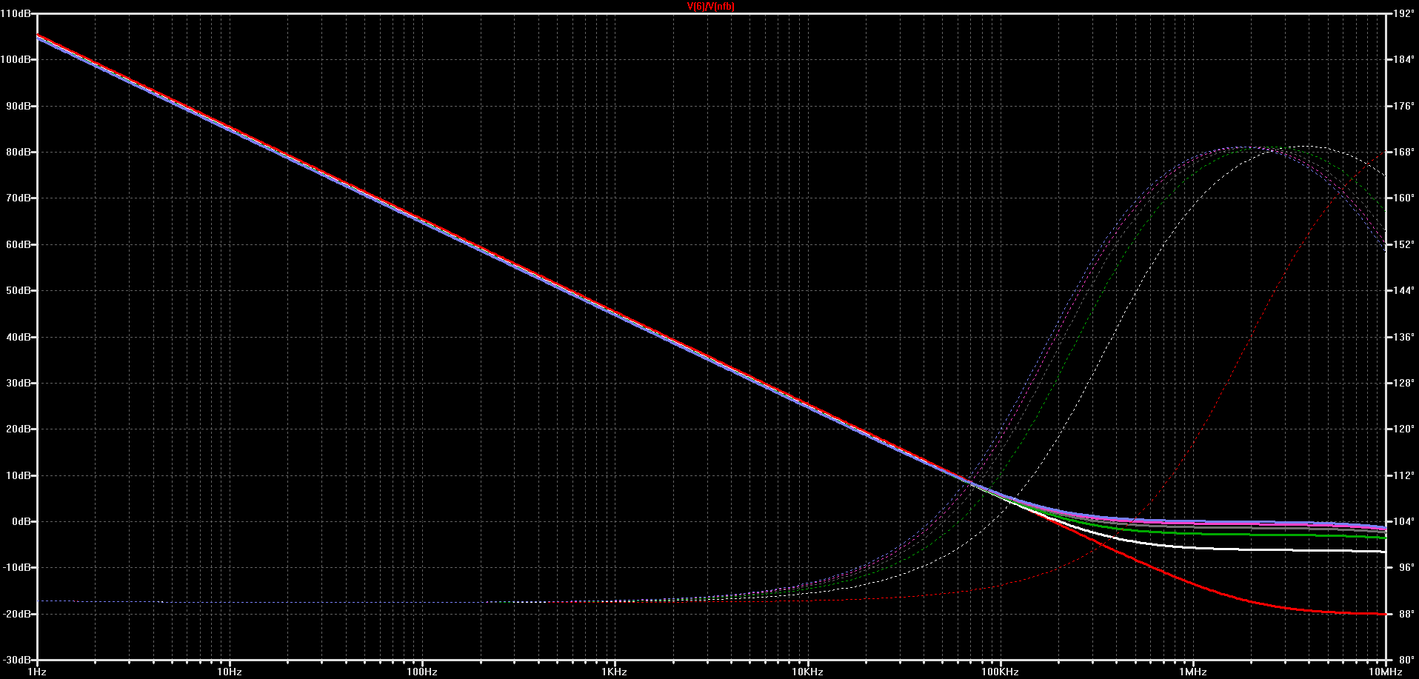Image resolution: width=1419 pixels, height=679 pixels.
Task: Click the 112° phase axis label
Action: coord(1403,475)
